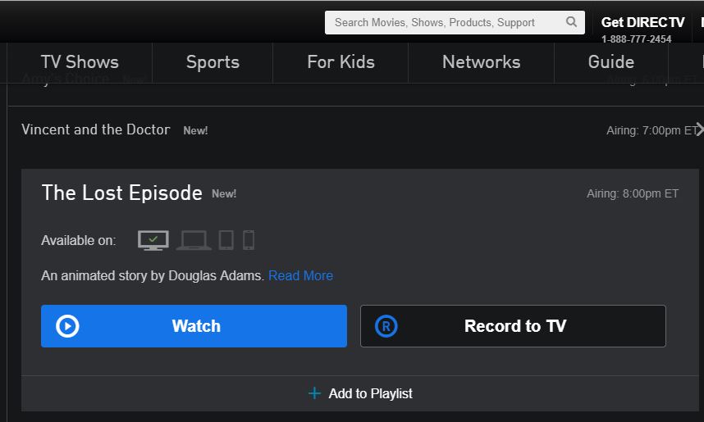Viewport: 704px width, 422px height.
Task: Expand the Vincent and the Doctor row arrow
Action: coord(698,129)
